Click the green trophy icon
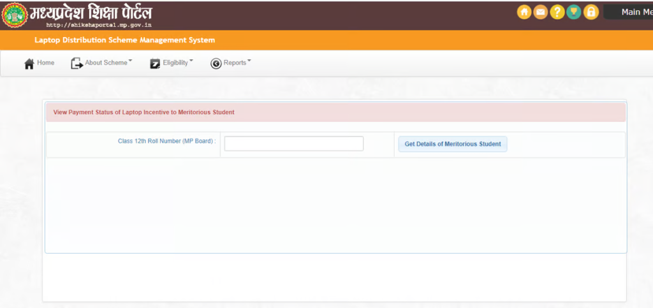Screen dimensions: 653x308 pos(574,12)
